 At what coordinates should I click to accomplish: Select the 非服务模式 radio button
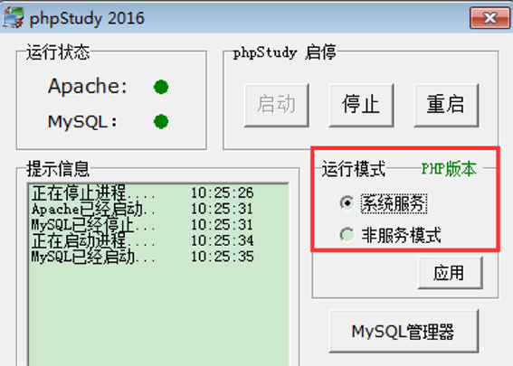(x=347, y=235)
